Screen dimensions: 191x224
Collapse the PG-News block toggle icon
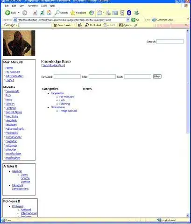click(19, 201)
